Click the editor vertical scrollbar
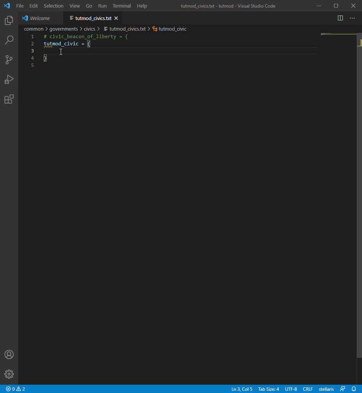The height and width of the screenshot is (393, 362). pyautogui.click(x=359, y=195)
